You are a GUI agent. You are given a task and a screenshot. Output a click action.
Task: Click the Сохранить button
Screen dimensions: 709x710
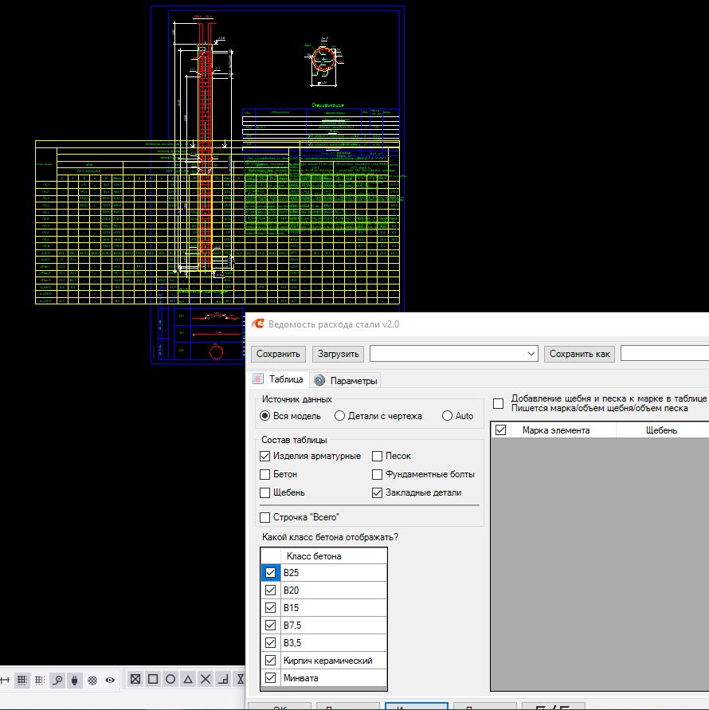pos(278,354)
